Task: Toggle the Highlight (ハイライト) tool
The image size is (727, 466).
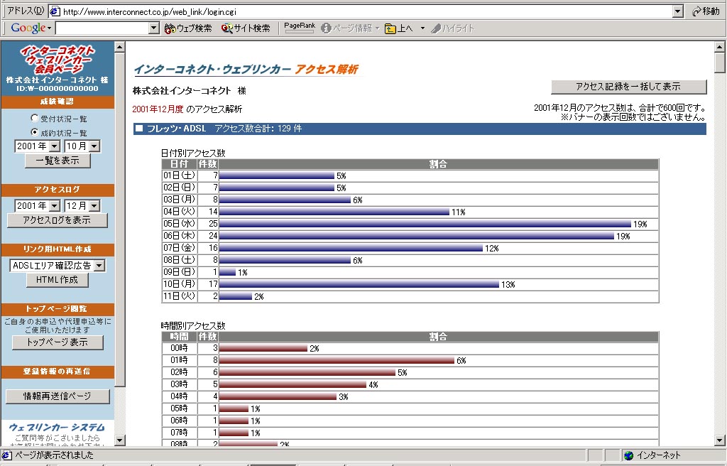Action: 452,28
